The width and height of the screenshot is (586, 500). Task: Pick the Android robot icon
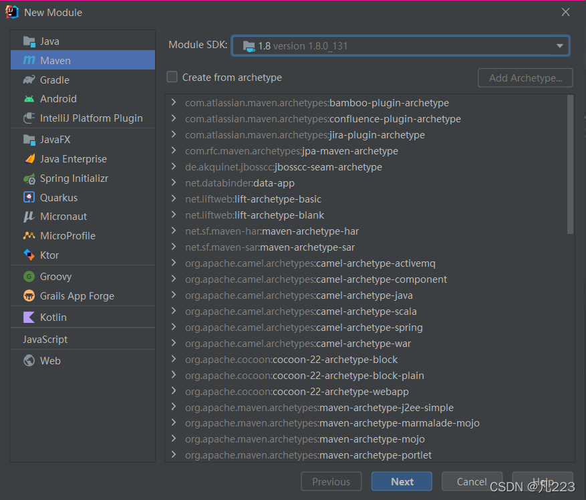[29, 99]
